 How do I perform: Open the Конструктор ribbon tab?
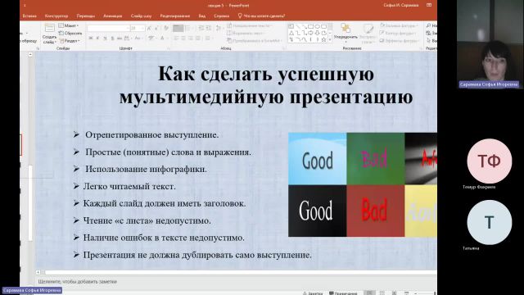click(56, 16)
